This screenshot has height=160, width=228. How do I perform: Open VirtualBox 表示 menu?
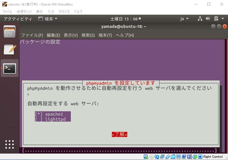point(40,12)
